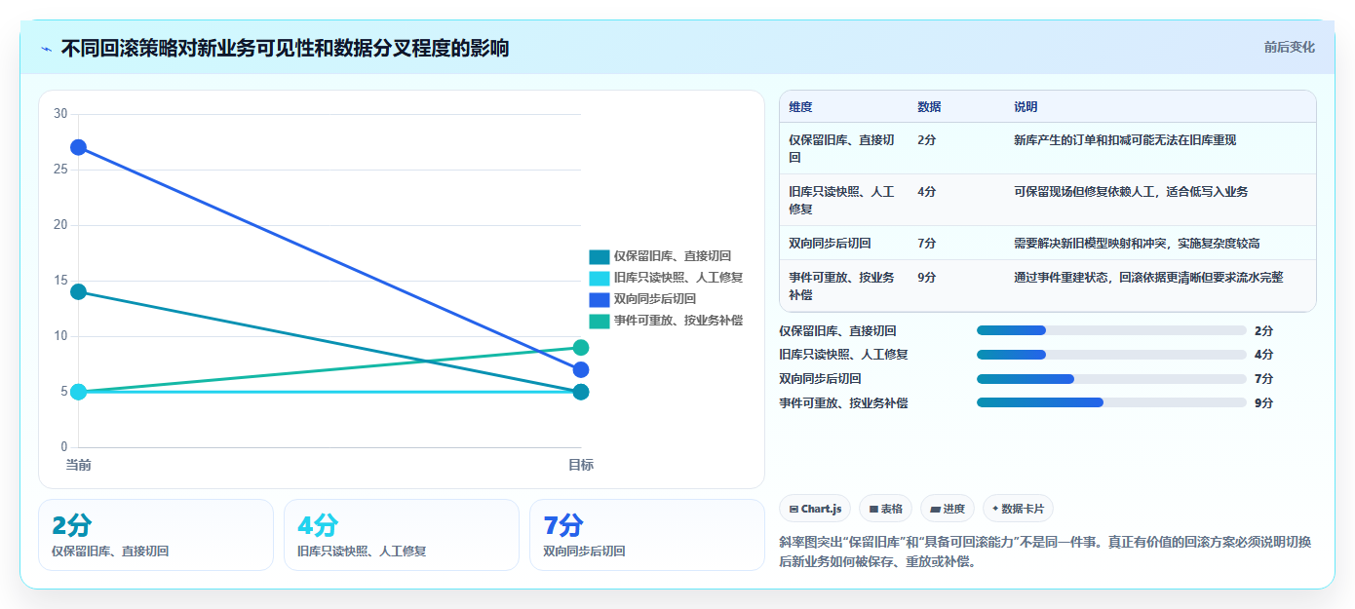Click table header 维度
This screenshot has height=609, width=1355.
[800, 107]
